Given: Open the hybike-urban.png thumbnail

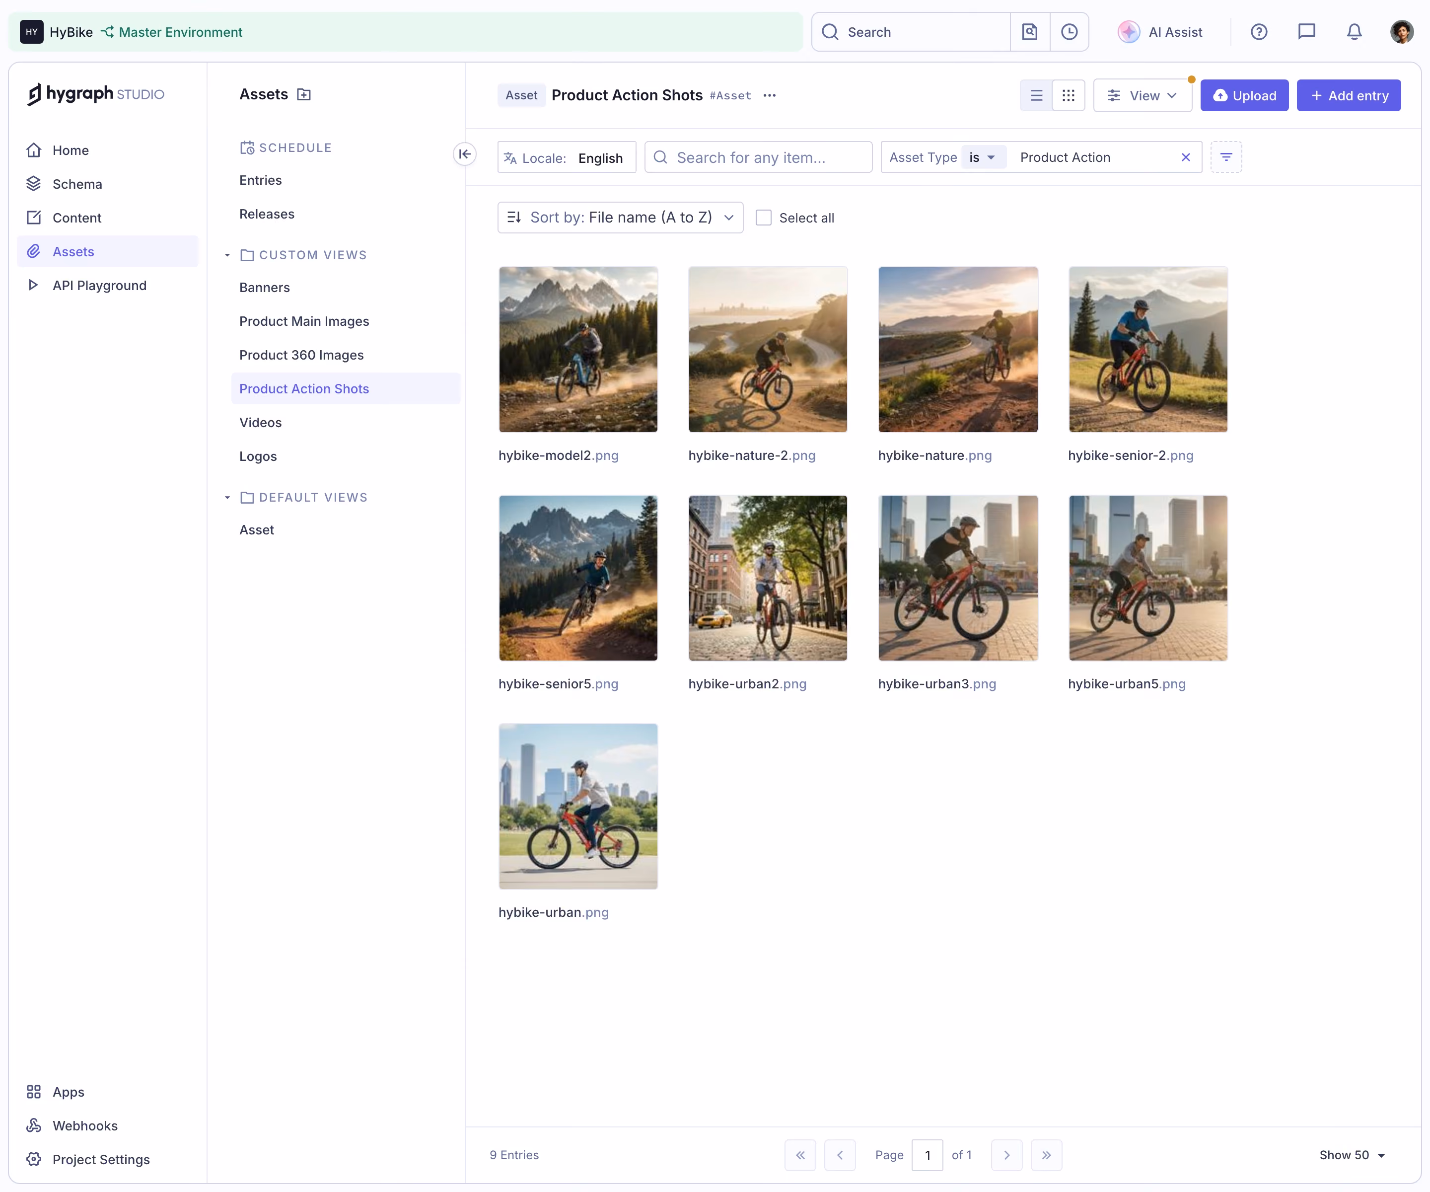Looking at the screenshot, I should (x=578, y=807).
